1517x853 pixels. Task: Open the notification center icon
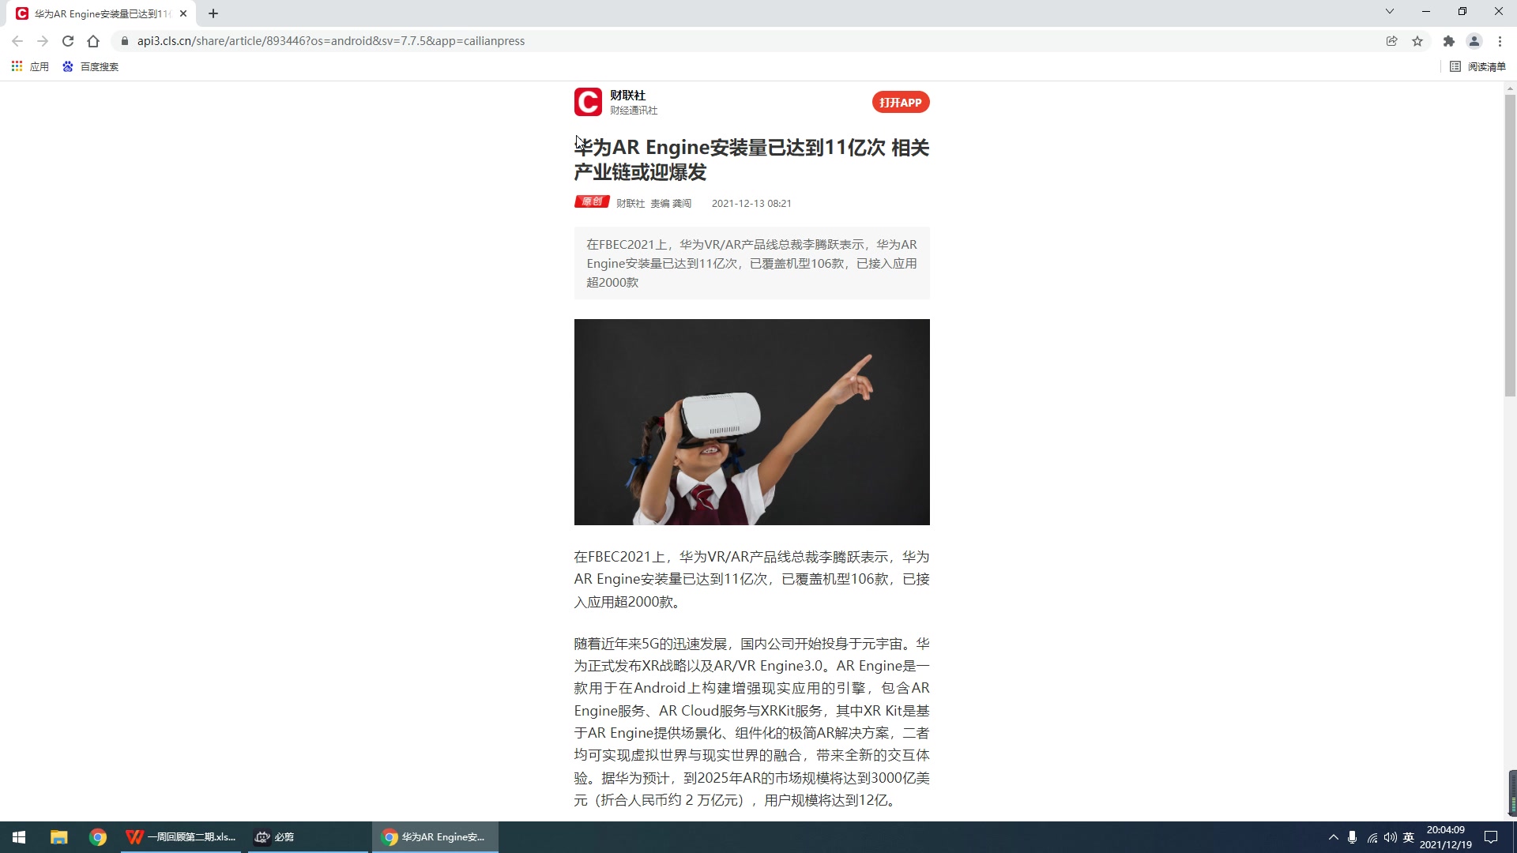1491,837
